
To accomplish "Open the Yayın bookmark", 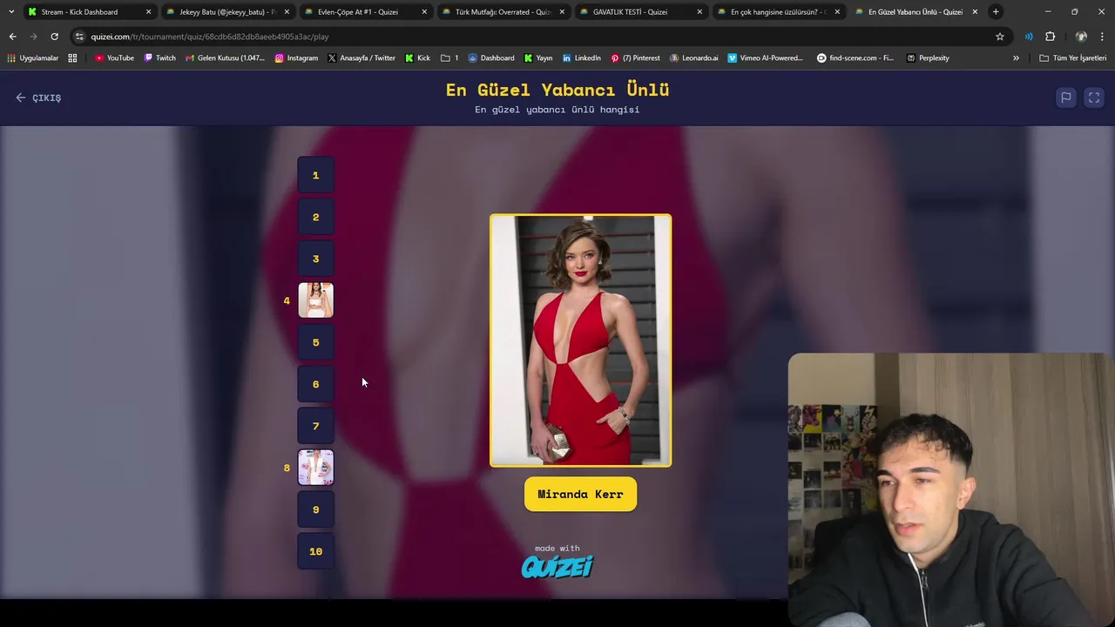I will point(538,58).
